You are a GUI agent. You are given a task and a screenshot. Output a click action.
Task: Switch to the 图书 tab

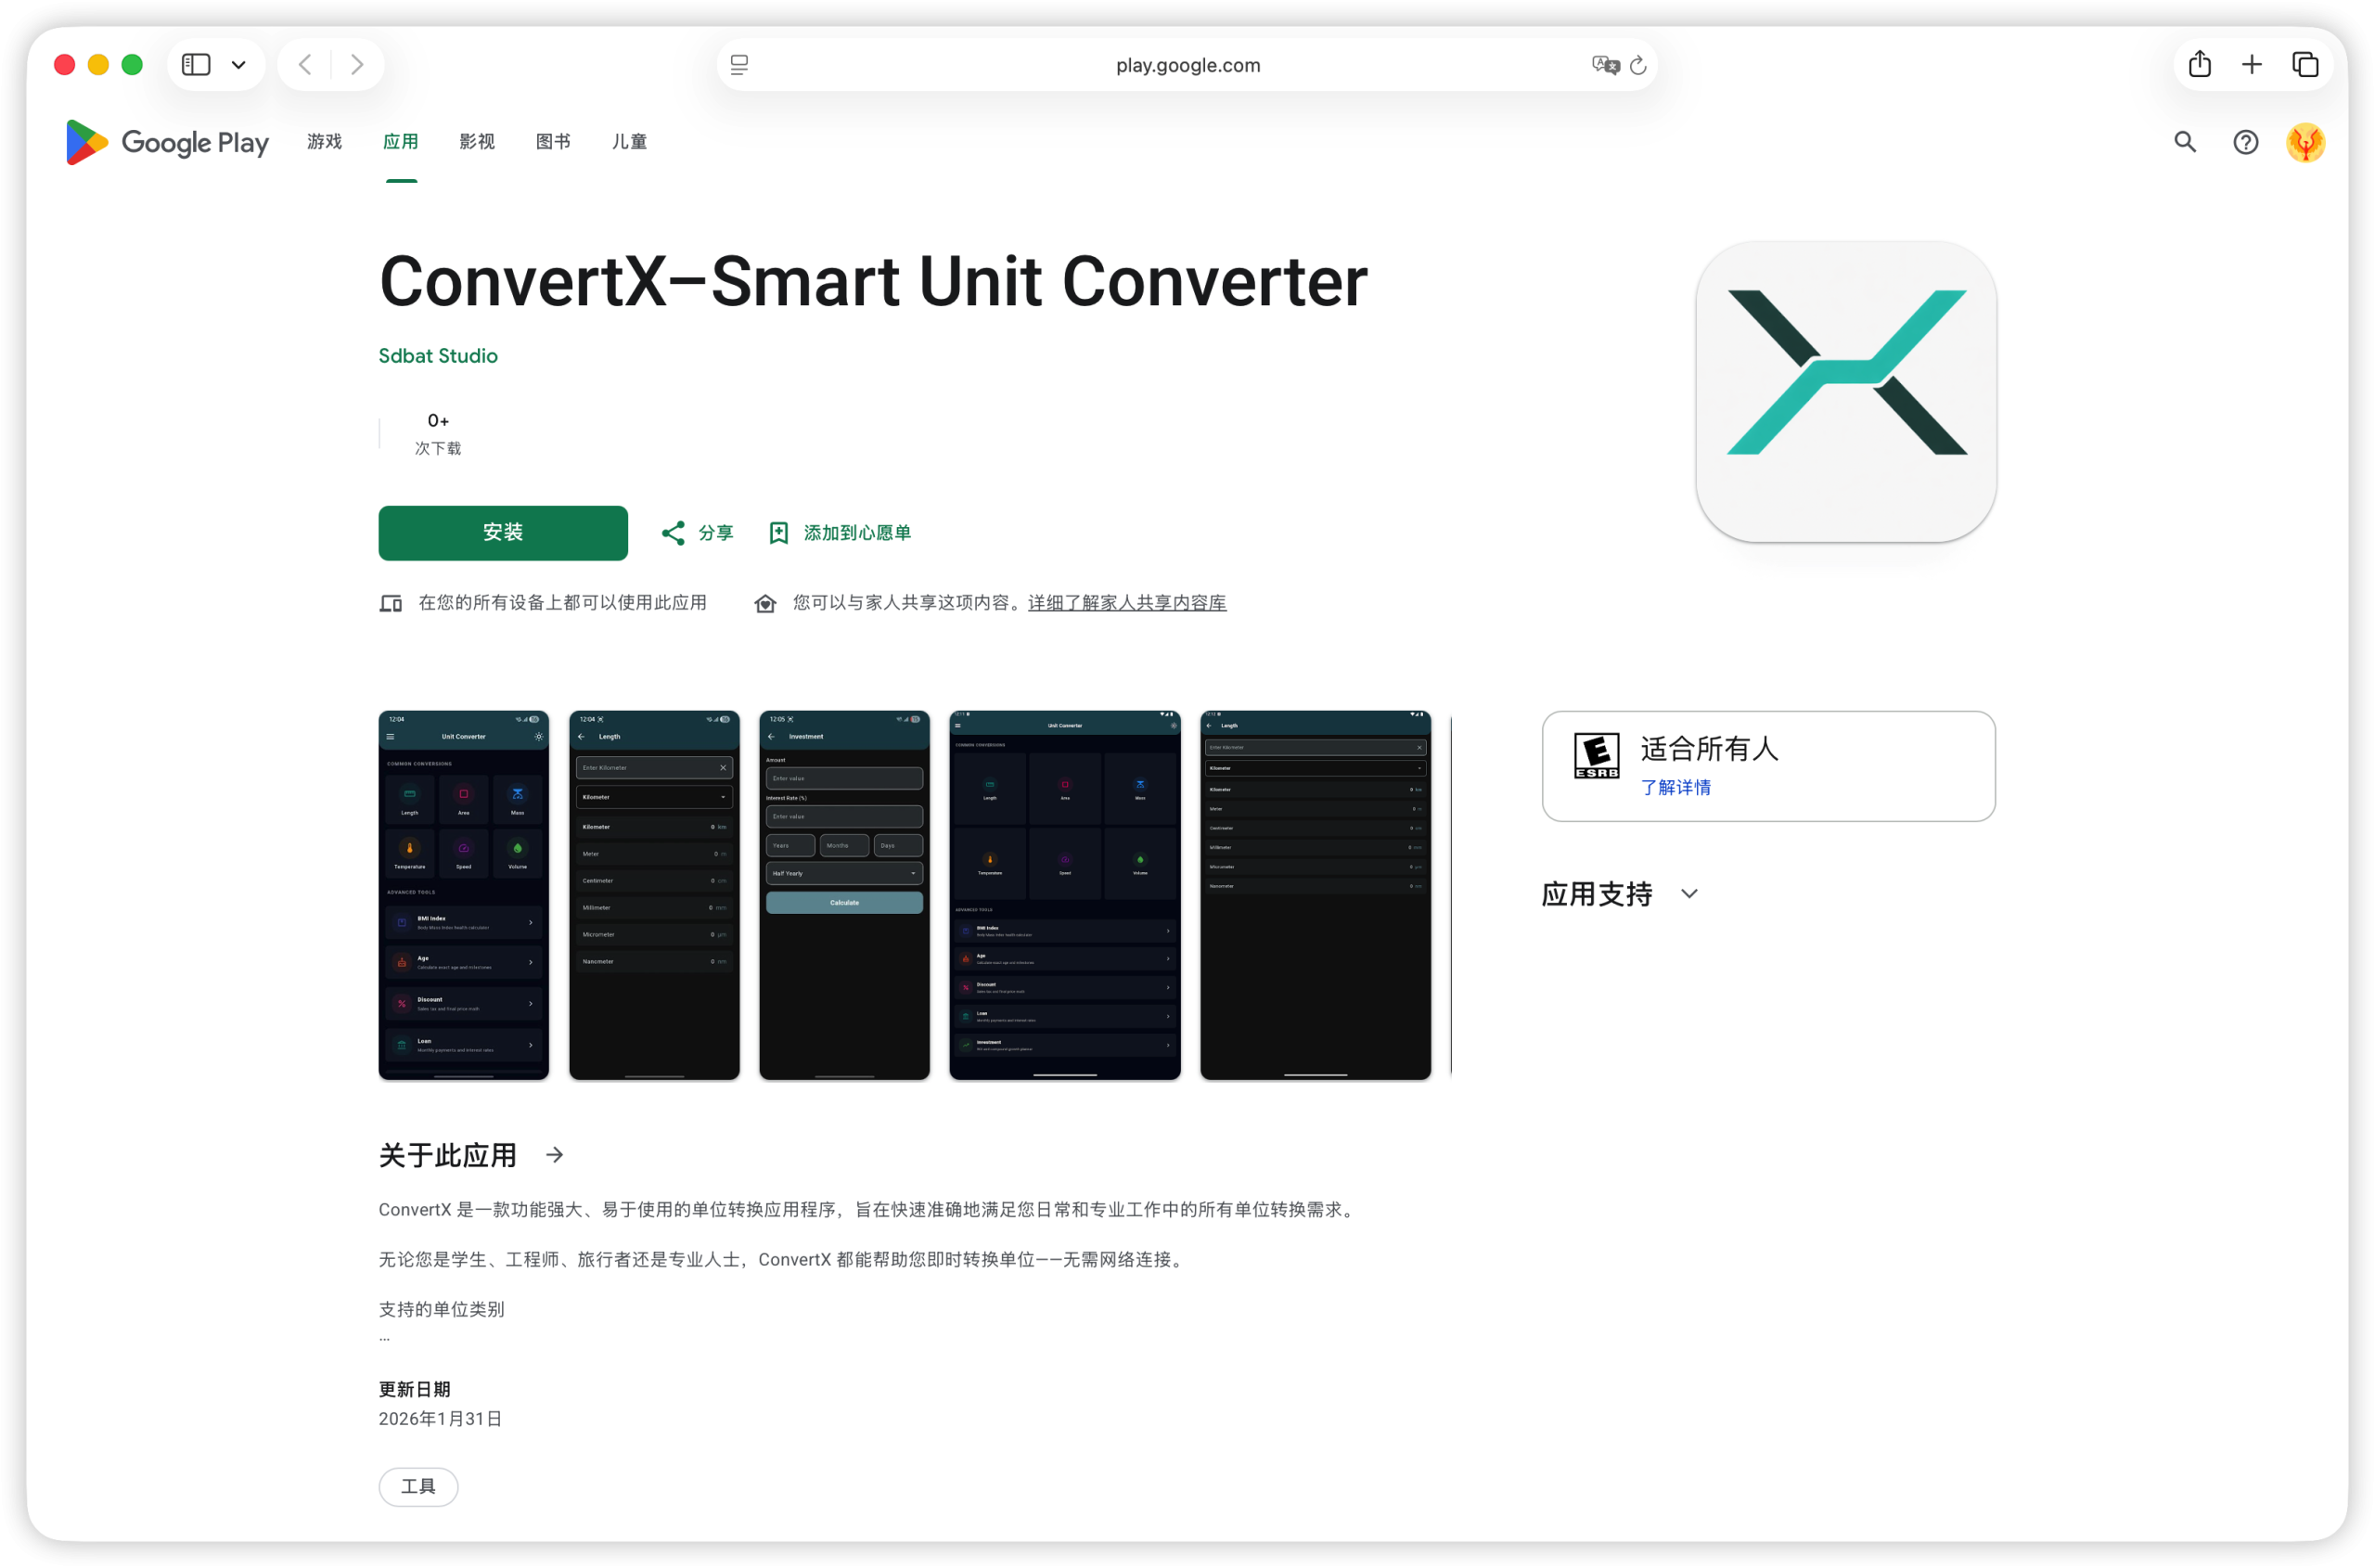tap(553, 142)
